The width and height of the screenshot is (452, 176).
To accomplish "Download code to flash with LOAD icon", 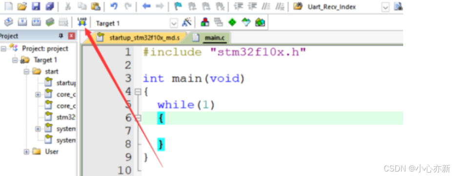I will coord(82,22).
